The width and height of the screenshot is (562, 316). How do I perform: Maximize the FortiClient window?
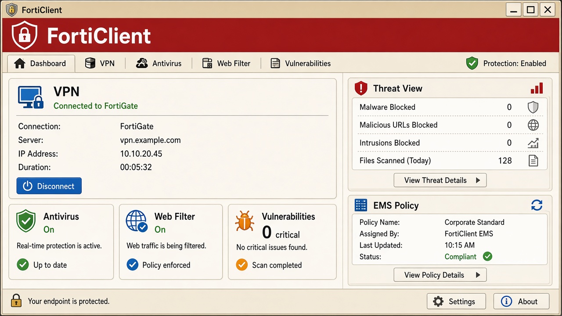(531, 10)
